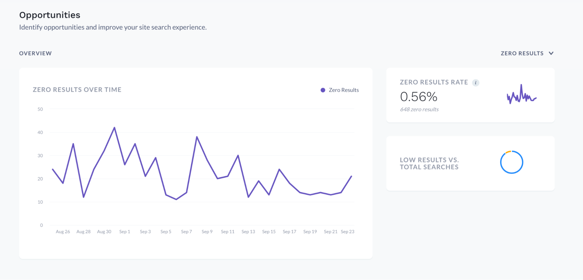The height and width of the screenshot is (280, 583).
Task: Click the Zero Results Rate info icon
Action: click(476, 83)
